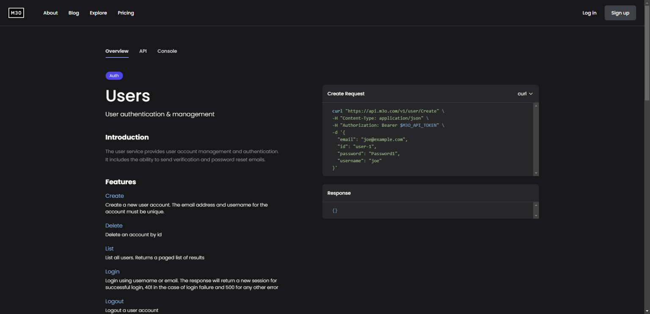Open the List endpoint documentation
The image size is (650, 314).
coord(109,248)
